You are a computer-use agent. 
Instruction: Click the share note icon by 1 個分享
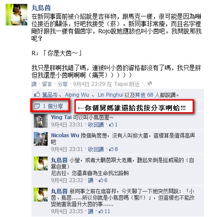37,106
